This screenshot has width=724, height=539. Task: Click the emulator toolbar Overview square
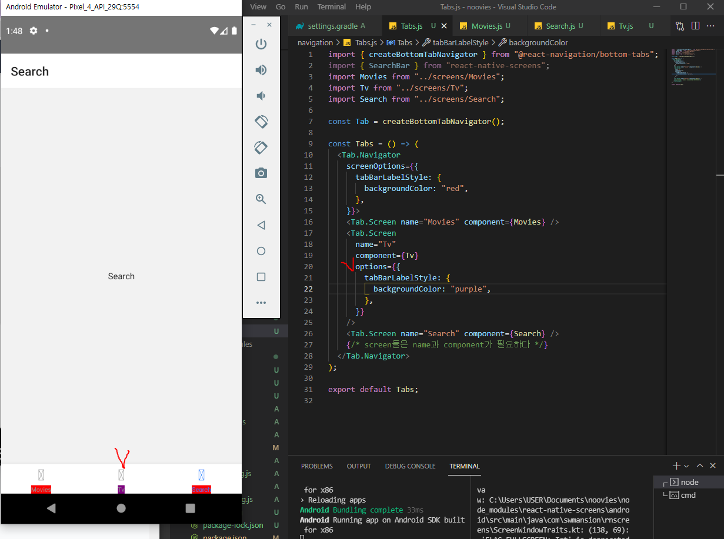[261, 277]
